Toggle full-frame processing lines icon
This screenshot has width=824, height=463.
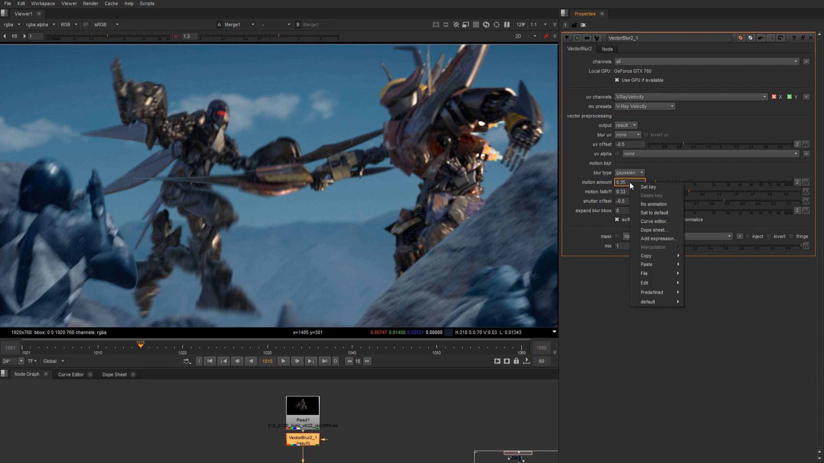coord(476,25)
